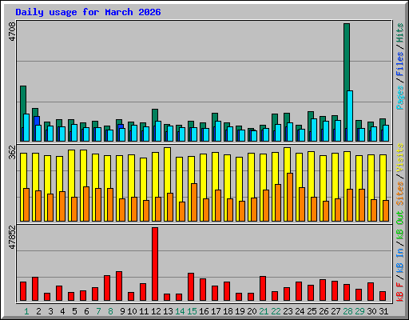
Task: Click day label 6 on the x-axis
Action: pyautogui.click(x=86, y=311)
